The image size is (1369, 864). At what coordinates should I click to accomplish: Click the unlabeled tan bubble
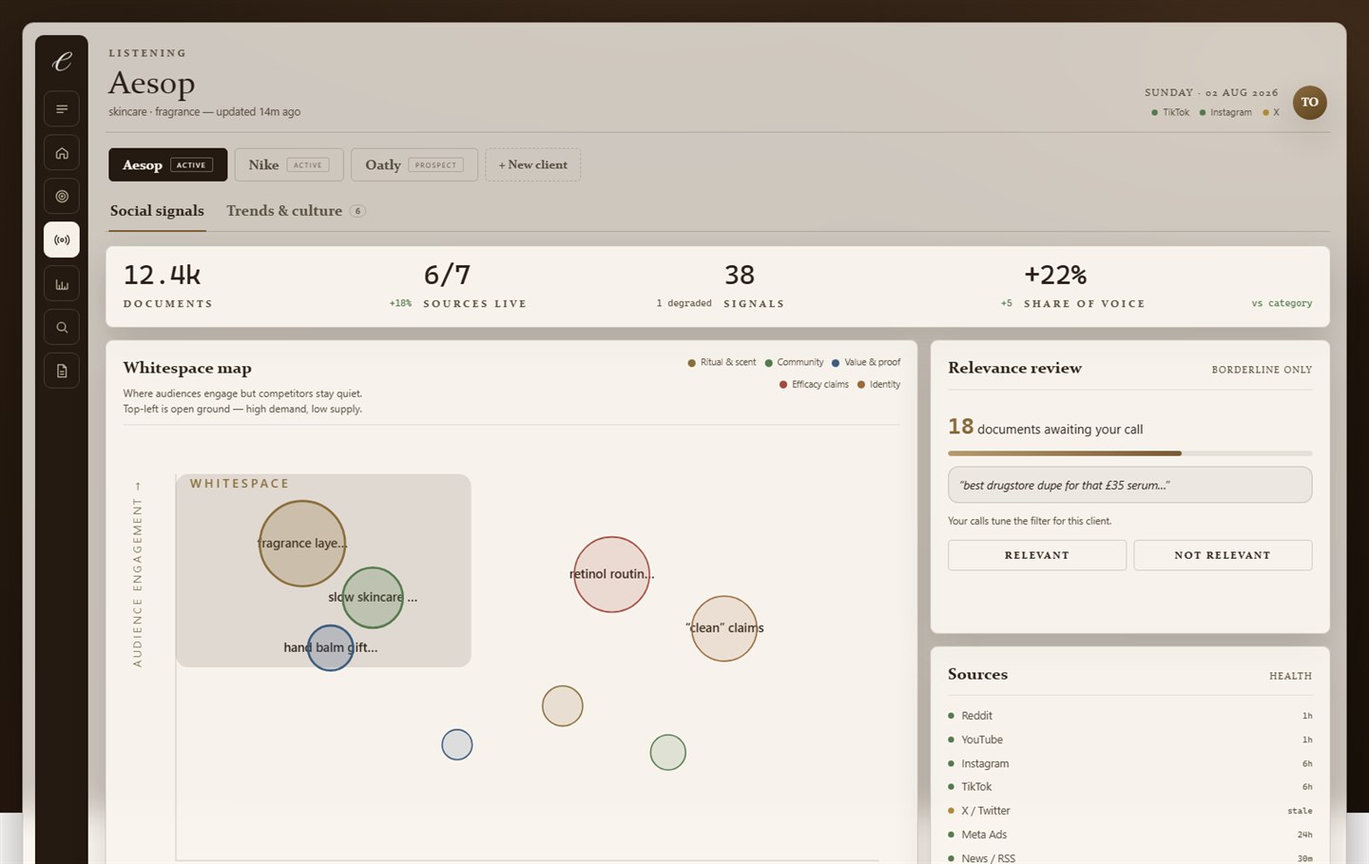pyautogui.click(x=562, y=706)
